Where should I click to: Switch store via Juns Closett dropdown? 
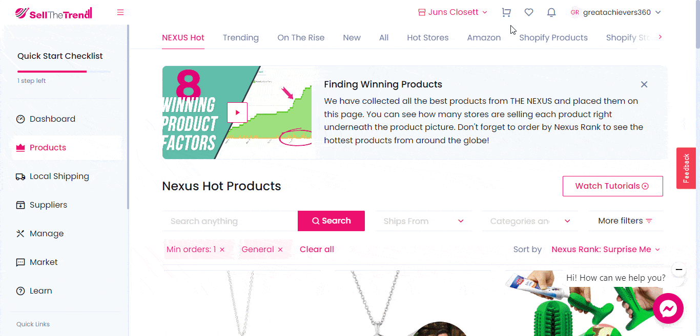(x=453, y=12)
